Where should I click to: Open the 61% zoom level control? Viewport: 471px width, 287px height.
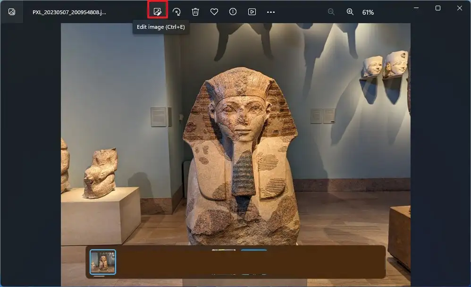pos(368,12)
